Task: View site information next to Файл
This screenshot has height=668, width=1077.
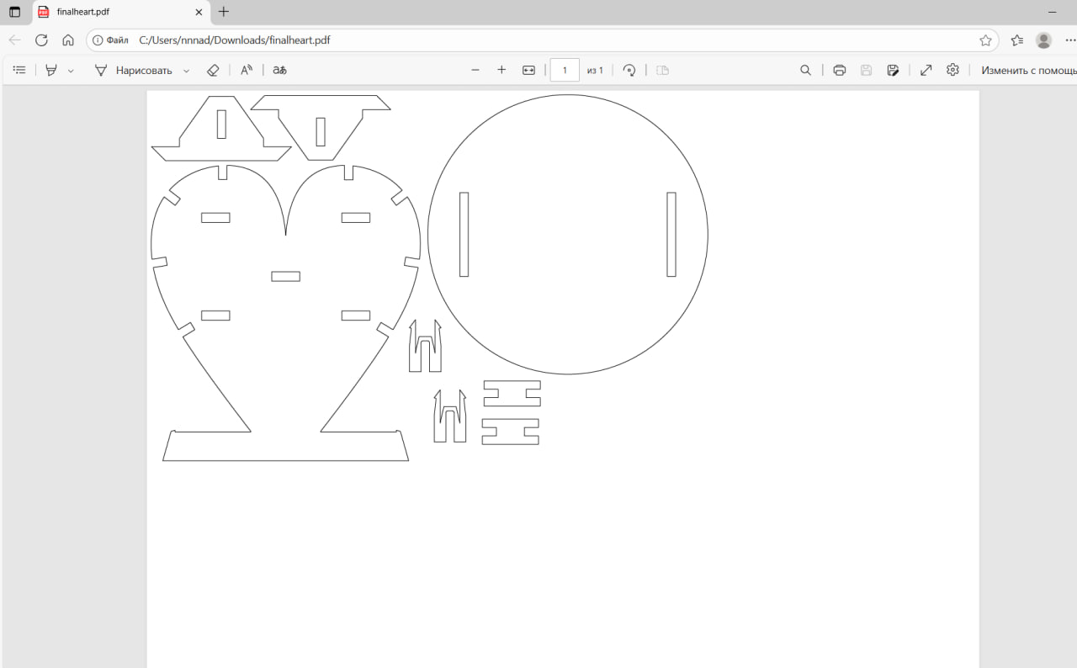Action: [x=110, y=40]
